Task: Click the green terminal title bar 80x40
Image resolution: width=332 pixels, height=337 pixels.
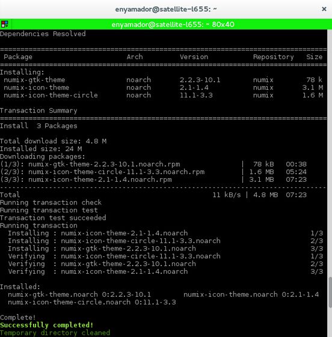Action: (x=173, y=24)
